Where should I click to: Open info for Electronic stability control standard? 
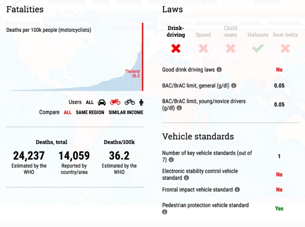click(x=186, y=178)
